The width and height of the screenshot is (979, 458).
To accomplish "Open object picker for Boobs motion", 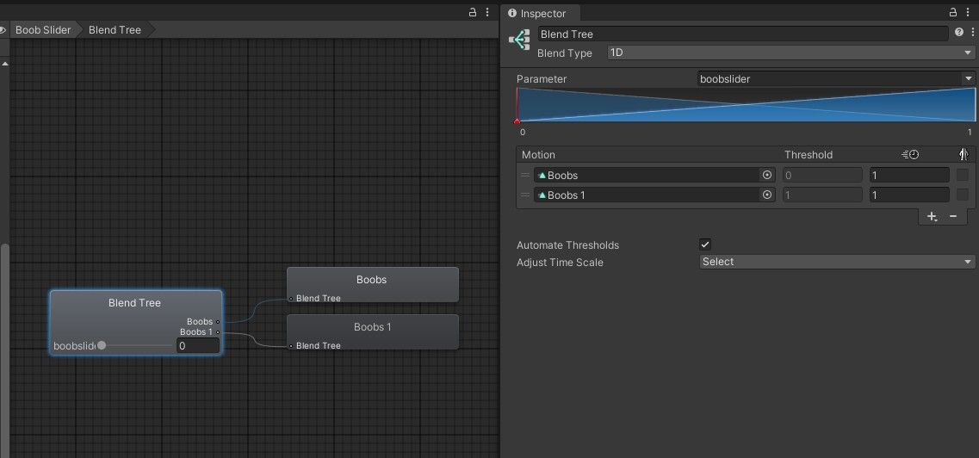I will click(x=766, y=176).
